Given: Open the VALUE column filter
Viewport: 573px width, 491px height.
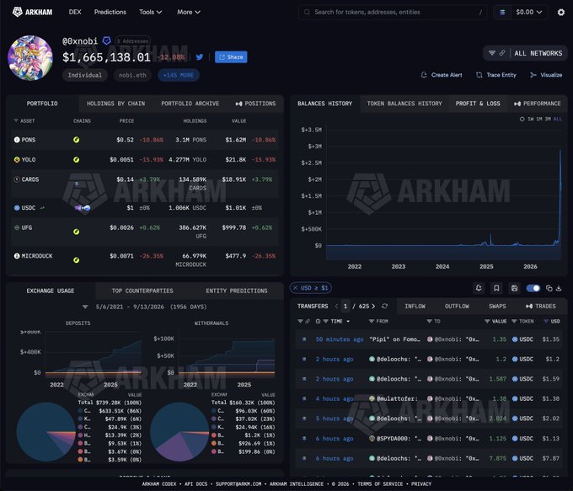Looking at the screenshot, I should coord(487,322).
